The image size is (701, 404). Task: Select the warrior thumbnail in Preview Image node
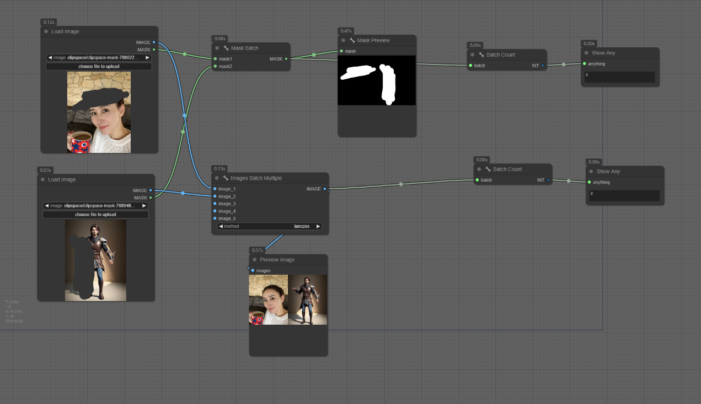[x=308, y=300]
